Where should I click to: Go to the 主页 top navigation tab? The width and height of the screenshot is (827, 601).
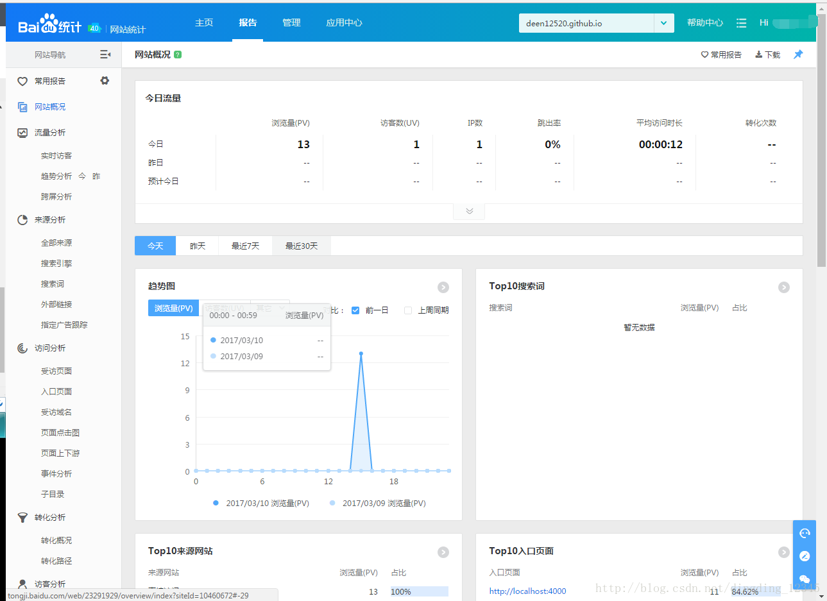204,22
